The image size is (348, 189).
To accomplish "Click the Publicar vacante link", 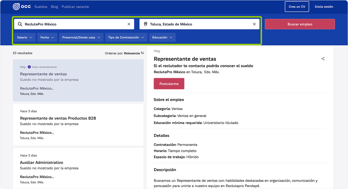I will pos(75,7).
